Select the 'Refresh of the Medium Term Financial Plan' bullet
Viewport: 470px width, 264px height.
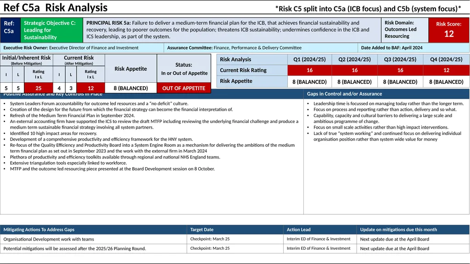[x=72, y=116]
